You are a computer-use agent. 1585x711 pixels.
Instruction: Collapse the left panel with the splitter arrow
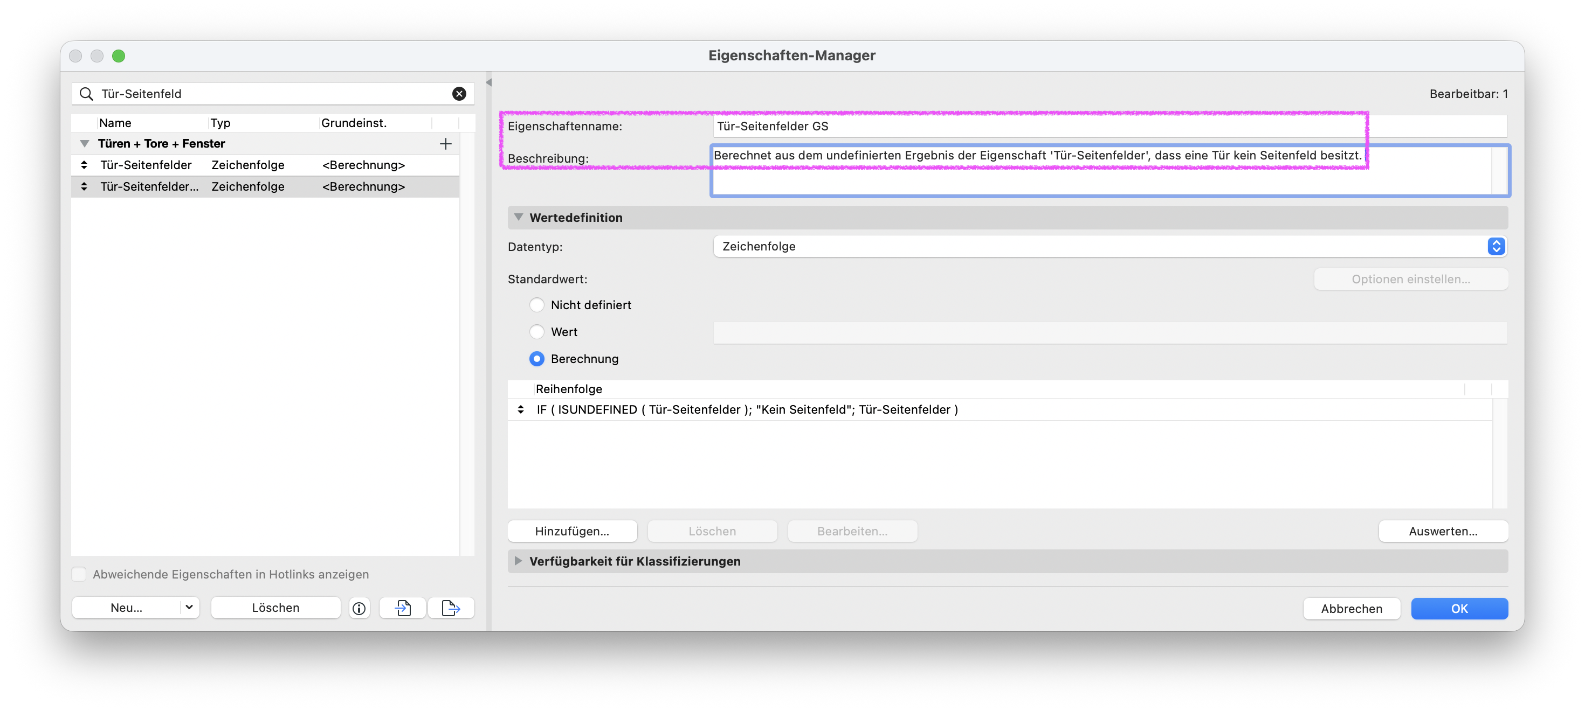(488, 82)
